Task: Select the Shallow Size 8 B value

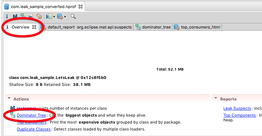Action: (x=39, y=84)
